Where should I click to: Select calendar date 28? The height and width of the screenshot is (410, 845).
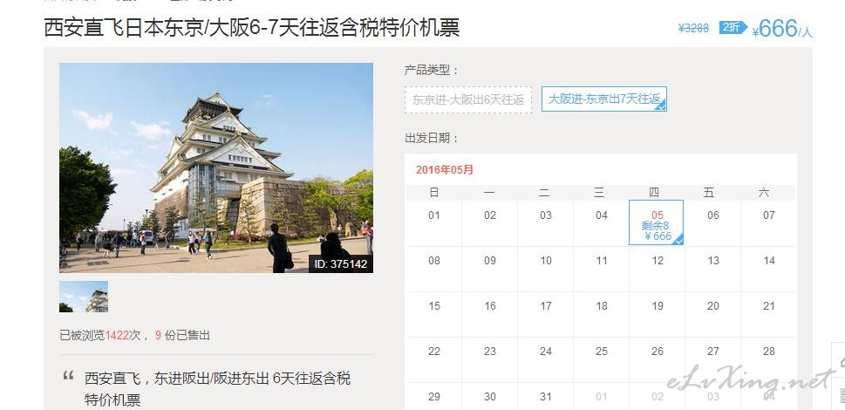(768, 359)
